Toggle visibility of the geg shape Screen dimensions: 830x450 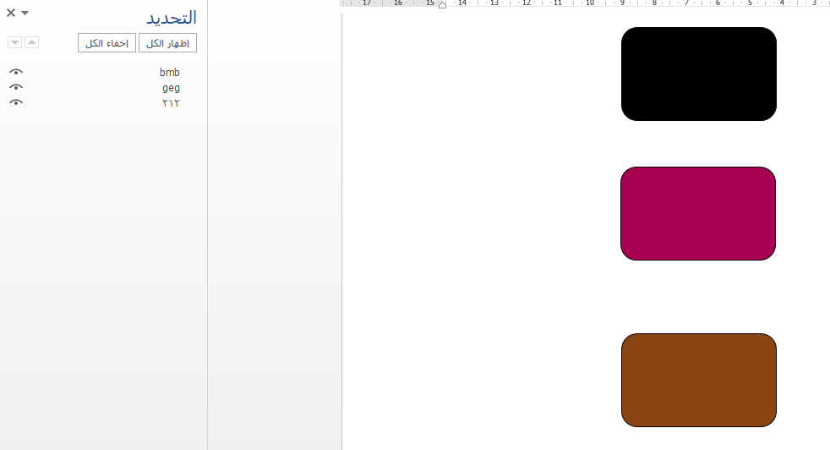[x=16, y=87]
